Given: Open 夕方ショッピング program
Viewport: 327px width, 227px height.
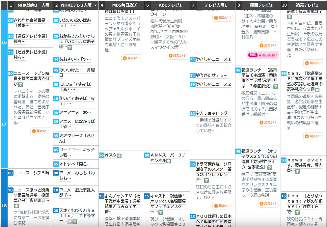Looking at the screenshot, I should pyautogui.click(x=212, y=113).
